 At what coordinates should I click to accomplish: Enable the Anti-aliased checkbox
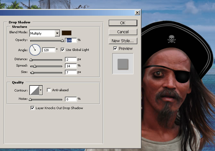coord(49,90)
